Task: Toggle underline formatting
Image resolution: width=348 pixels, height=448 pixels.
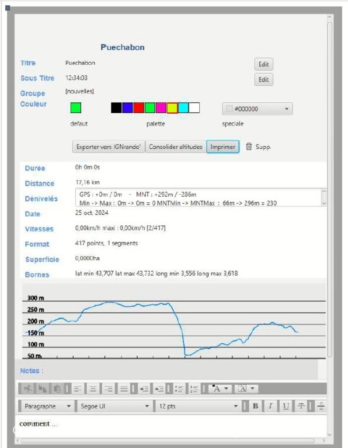Action: coord(285,406)
